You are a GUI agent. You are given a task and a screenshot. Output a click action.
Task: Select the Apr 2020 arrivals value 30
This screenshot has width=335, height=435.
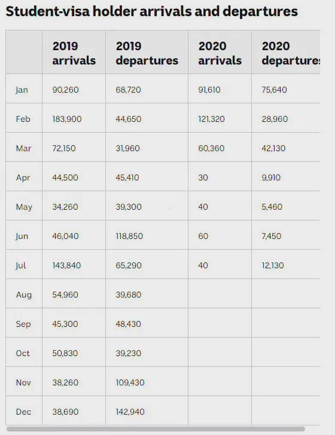203,177
